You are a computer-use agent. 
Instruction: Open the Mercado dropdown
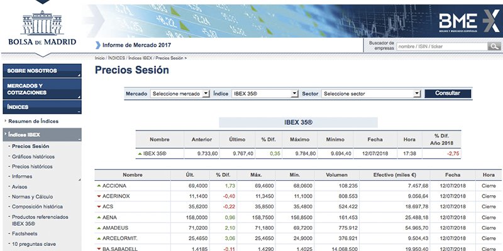click(x=180, y=93)
